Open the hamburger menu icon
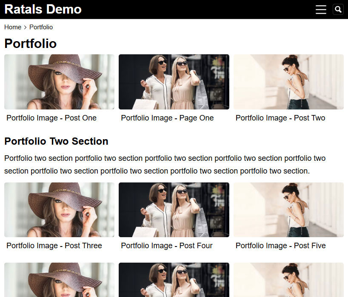The image size is (348, 297). [321, 9]
